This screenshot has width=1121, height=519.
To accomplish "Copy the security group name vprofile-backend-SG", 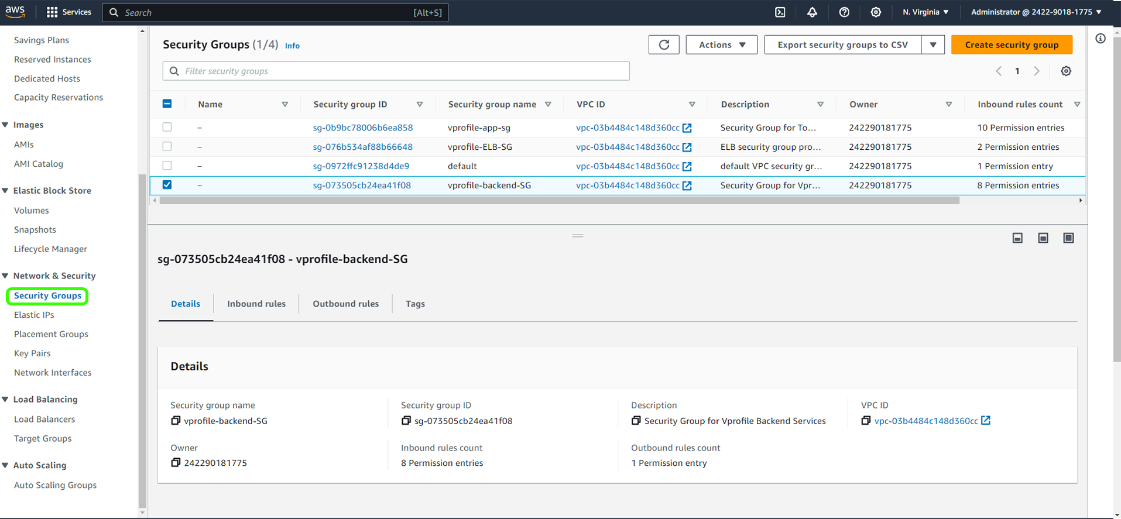I will click(176, 420).
